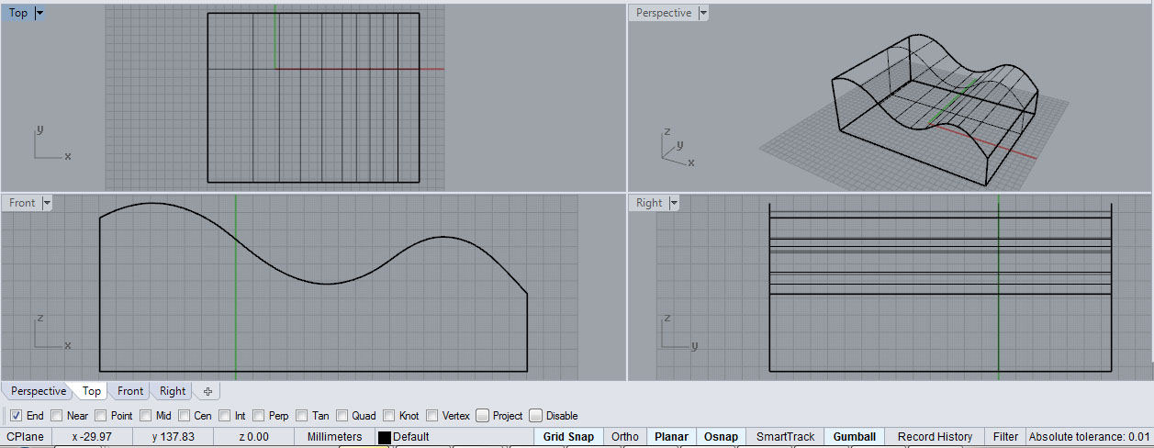Add a new viewport tab with plus icon
Viewport: 1154px width, 448px height.
[207, 391]
